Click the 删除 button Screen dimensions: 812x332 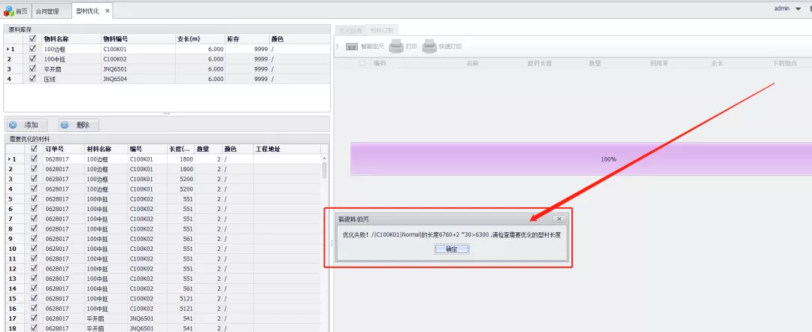(x=78, y=125)
